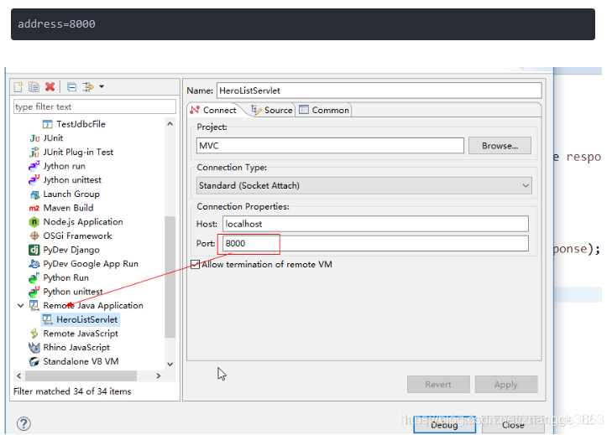Screen dimensions: 612x435
Task: Click the Remote JavaScript icon
Action: [x=34, y=334]
